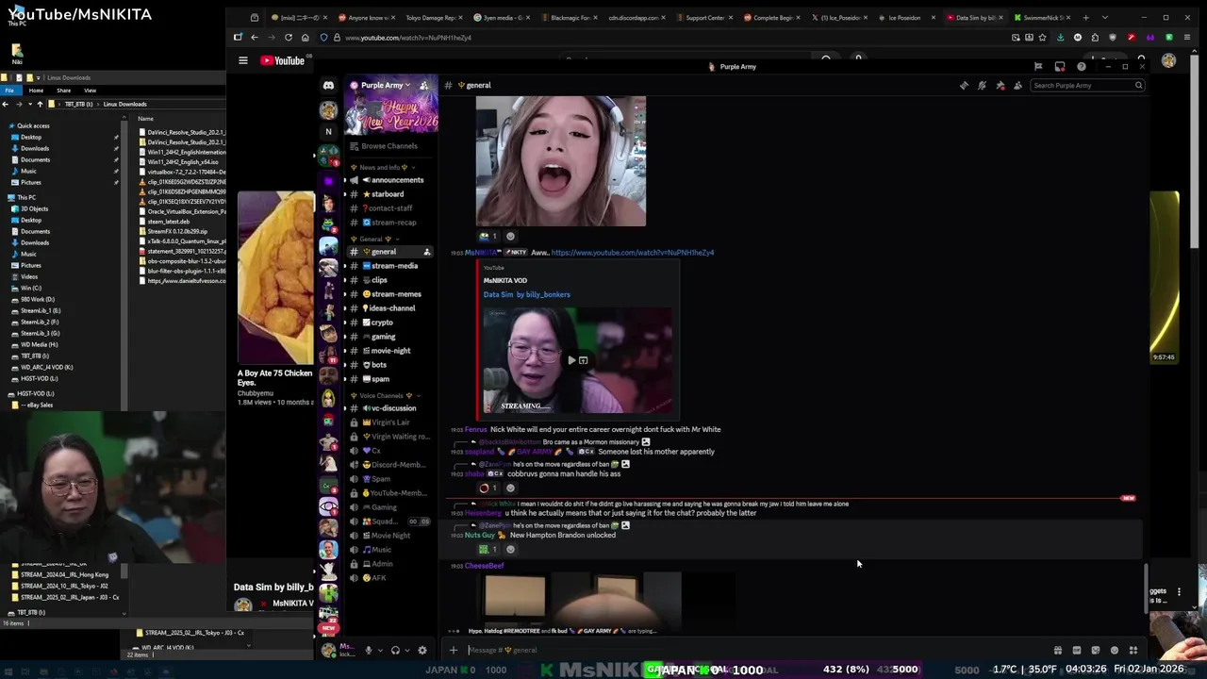Open Data Sim by billy_bonkers embed title
Viewport: 1207px width, 679px height.
pyautogui.click(x=527, y=294)
